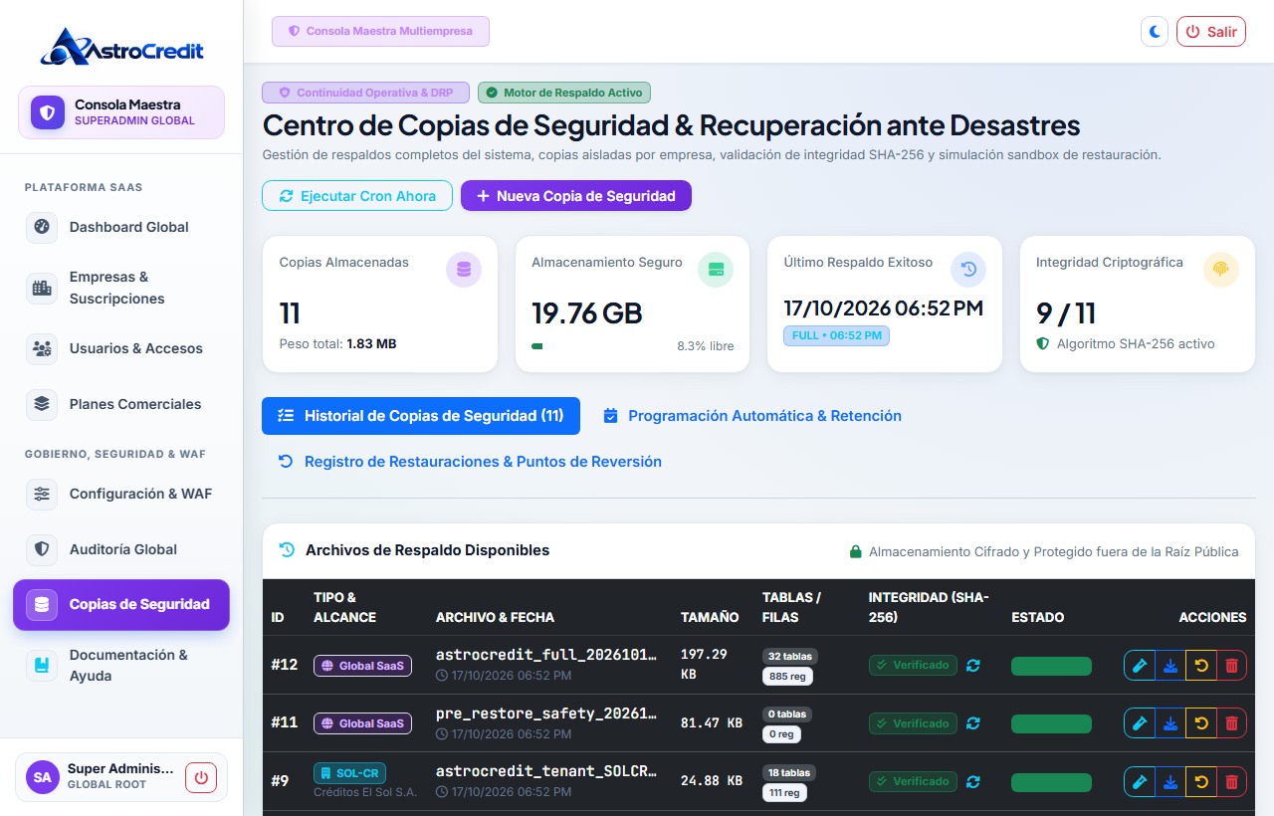Click the 885 reg badge
Image resolution: width=1274 pixels, height=816 pixels.
tap(787, 677)
